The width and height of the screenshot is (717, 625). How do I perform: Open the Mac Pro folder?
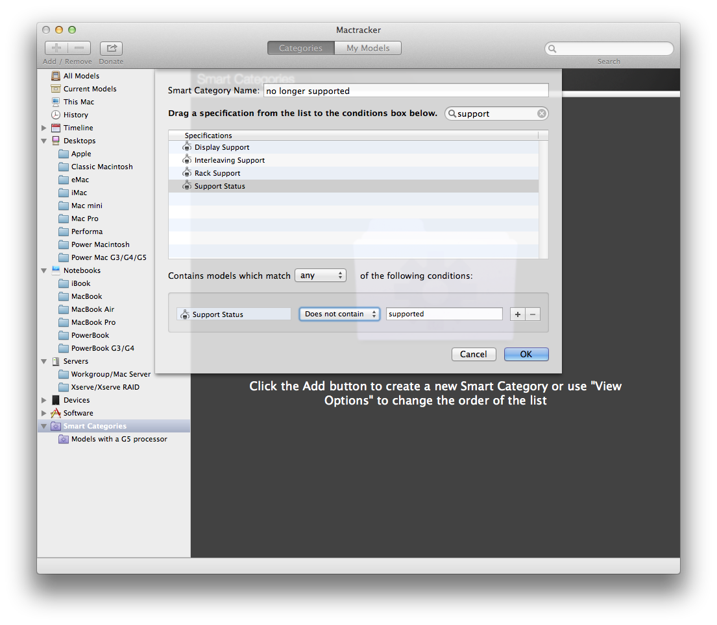(x=79, y=218)
